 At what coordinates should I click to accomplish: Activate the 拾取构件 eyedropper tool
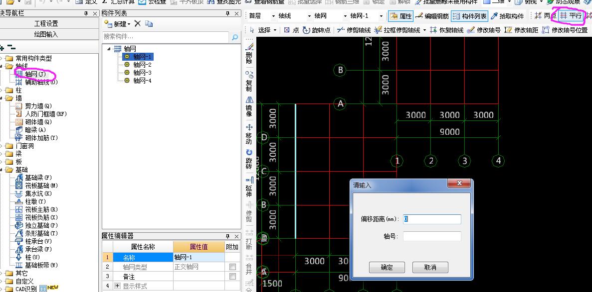[507, 16]
